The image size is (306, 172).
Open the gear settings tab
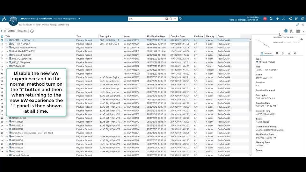[295, 53]
